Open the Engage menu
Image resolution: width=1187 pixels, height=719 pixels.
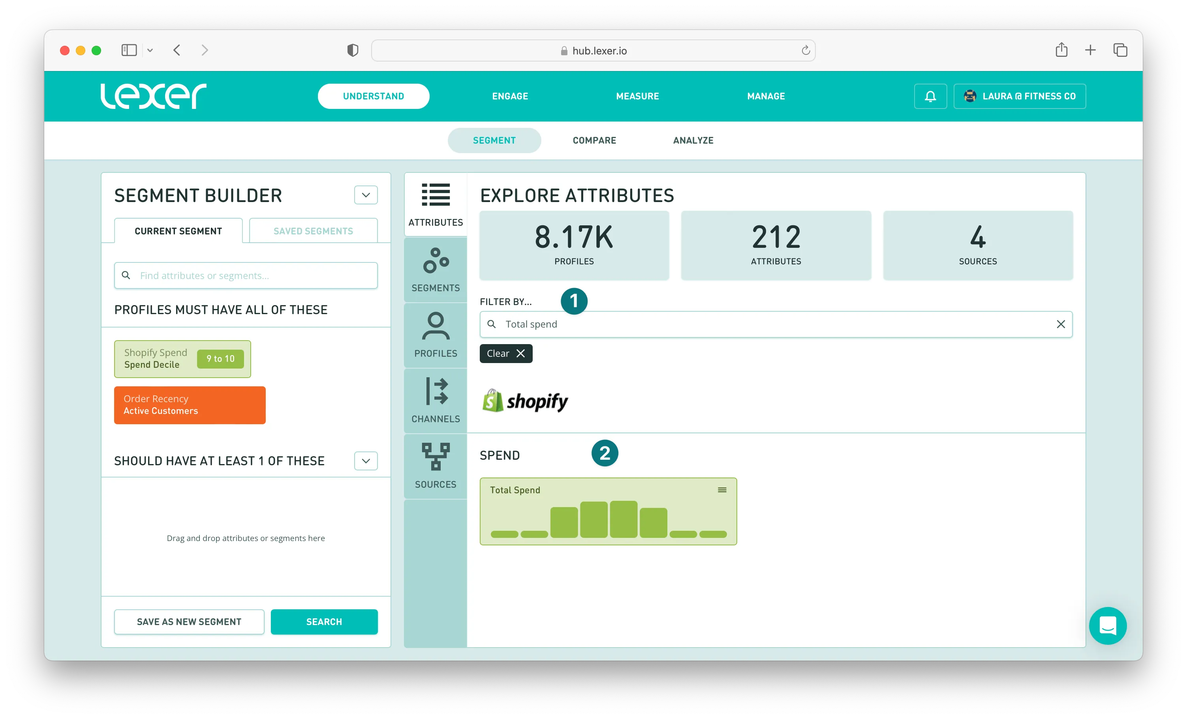click(510, 96)
